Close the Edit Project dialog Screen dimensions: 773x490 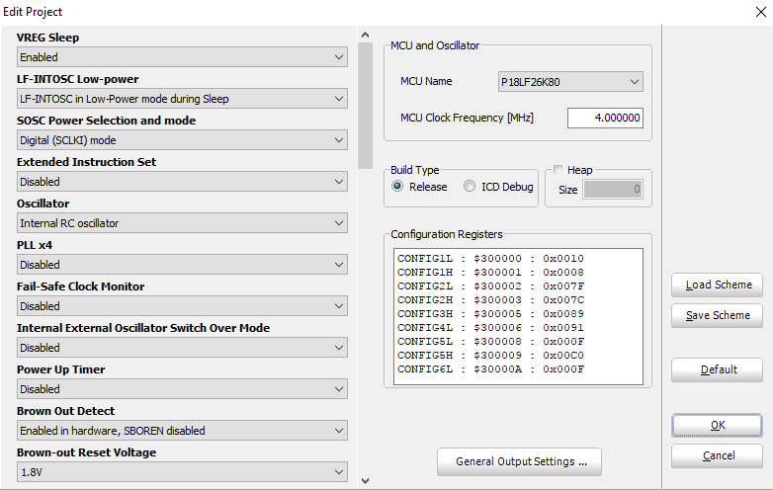pos(761,12)
